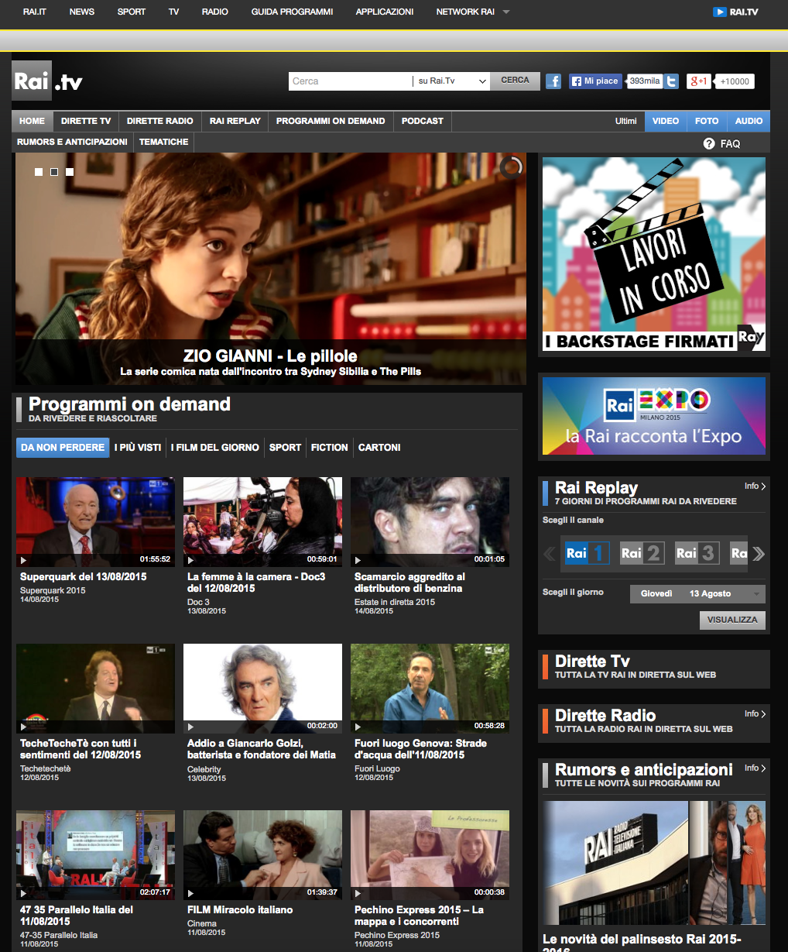Select the Rai 2 channel logo
Screen dimensions: 788x952
coord(642,553)
